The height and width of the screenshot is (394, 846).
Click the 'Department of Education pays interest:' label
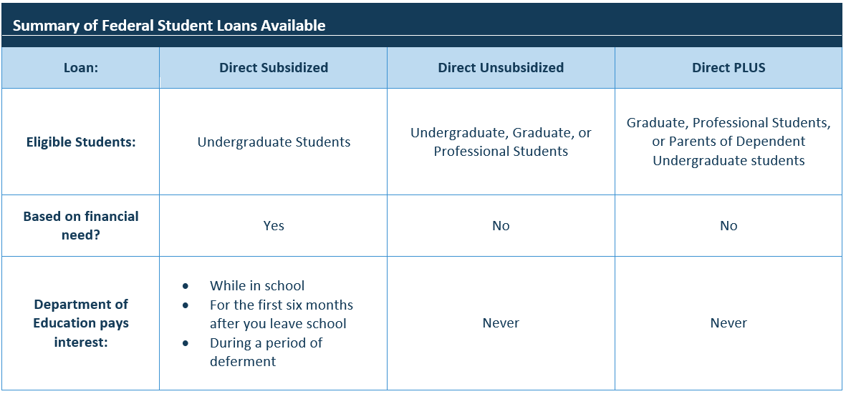[x=80, y=323]
